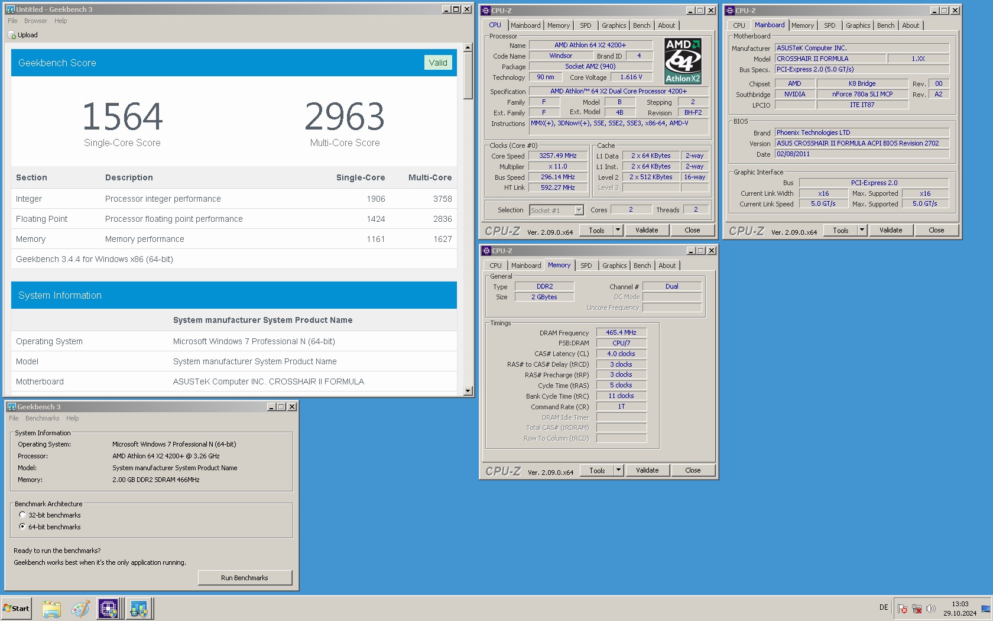Click the Start button
Screen dimensions: 993x621
[x=16, y=609]
